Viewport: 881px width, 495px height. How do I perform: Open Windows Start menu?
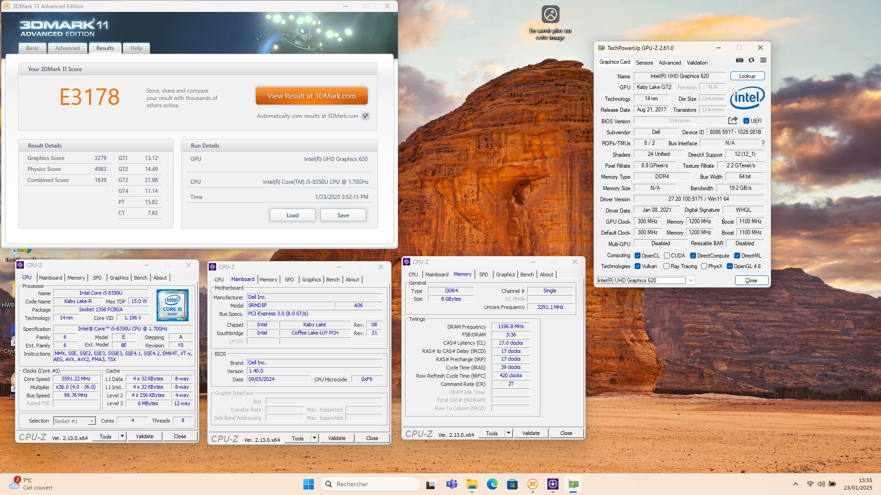pos(308,484)
